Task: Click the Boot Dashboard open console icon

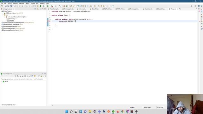Action: pyautogui.click(x=32, y=76)
